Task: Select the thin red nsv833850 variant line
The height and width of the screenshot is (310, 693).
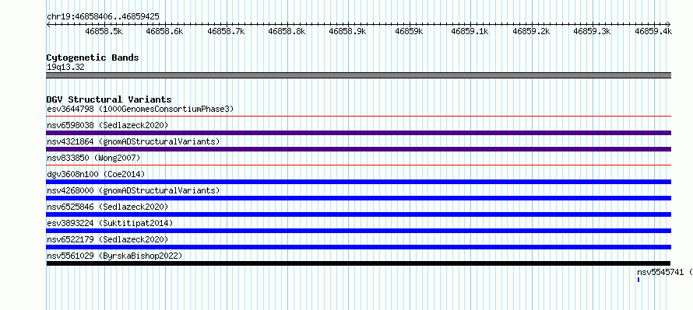Action: [x=359, y=165]
